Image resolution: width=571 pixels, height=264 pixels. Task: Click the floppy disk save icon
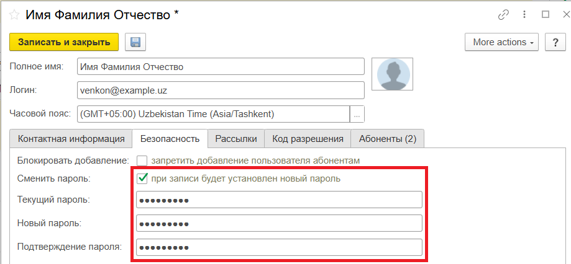coord(135,42)
